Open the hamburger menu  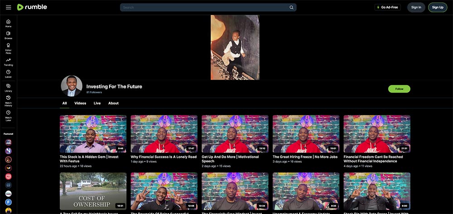click(8, 7)
